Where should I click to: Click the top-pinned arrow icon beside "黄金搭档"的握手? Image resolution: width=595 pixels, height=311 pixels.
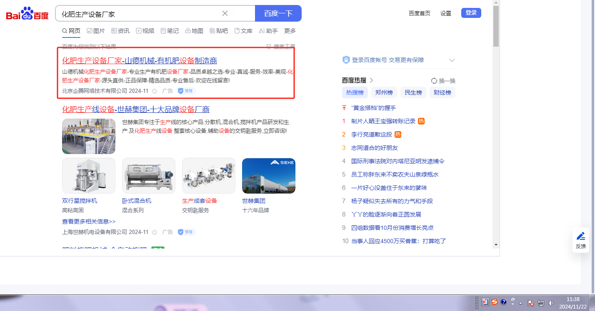344,108
